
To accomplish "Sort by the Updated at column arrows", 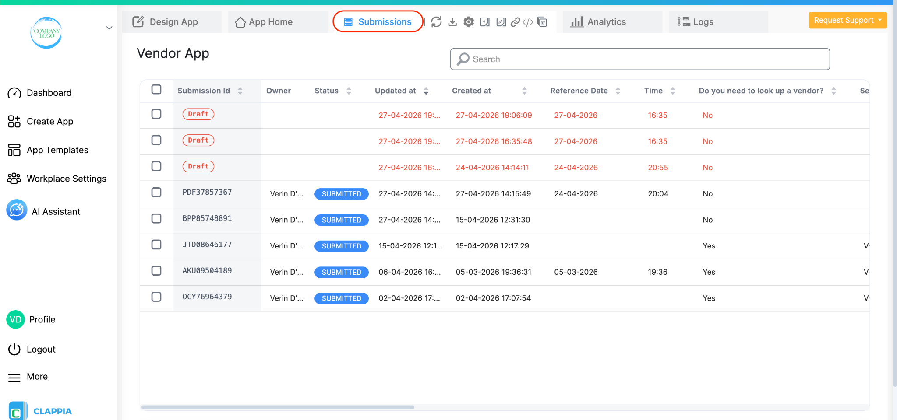I will 426,91.
